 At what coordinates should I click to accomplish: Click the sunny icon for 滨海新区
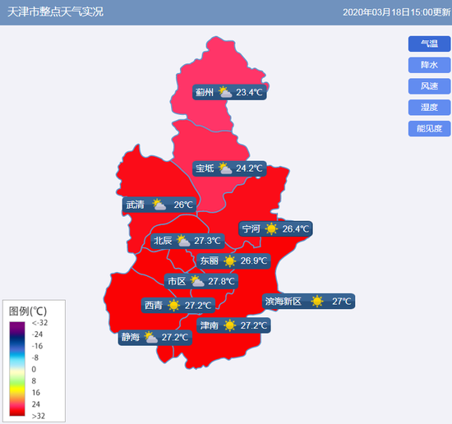(317, 302)
